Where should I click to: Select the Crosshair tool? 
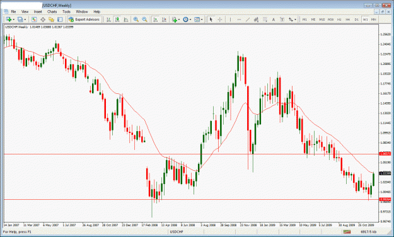click(x=220, y=20)
